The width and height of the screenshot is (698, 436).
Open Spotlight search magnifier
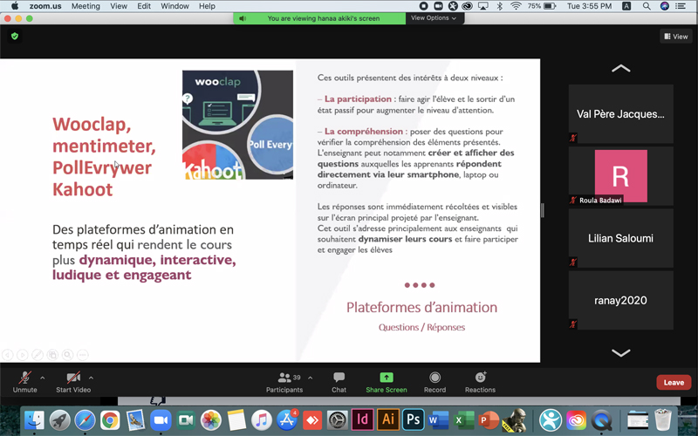pyautogui.click(x=647, y=6)
